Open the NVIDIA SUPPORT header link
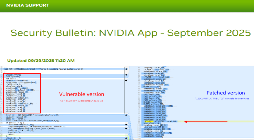 [28, 5]
